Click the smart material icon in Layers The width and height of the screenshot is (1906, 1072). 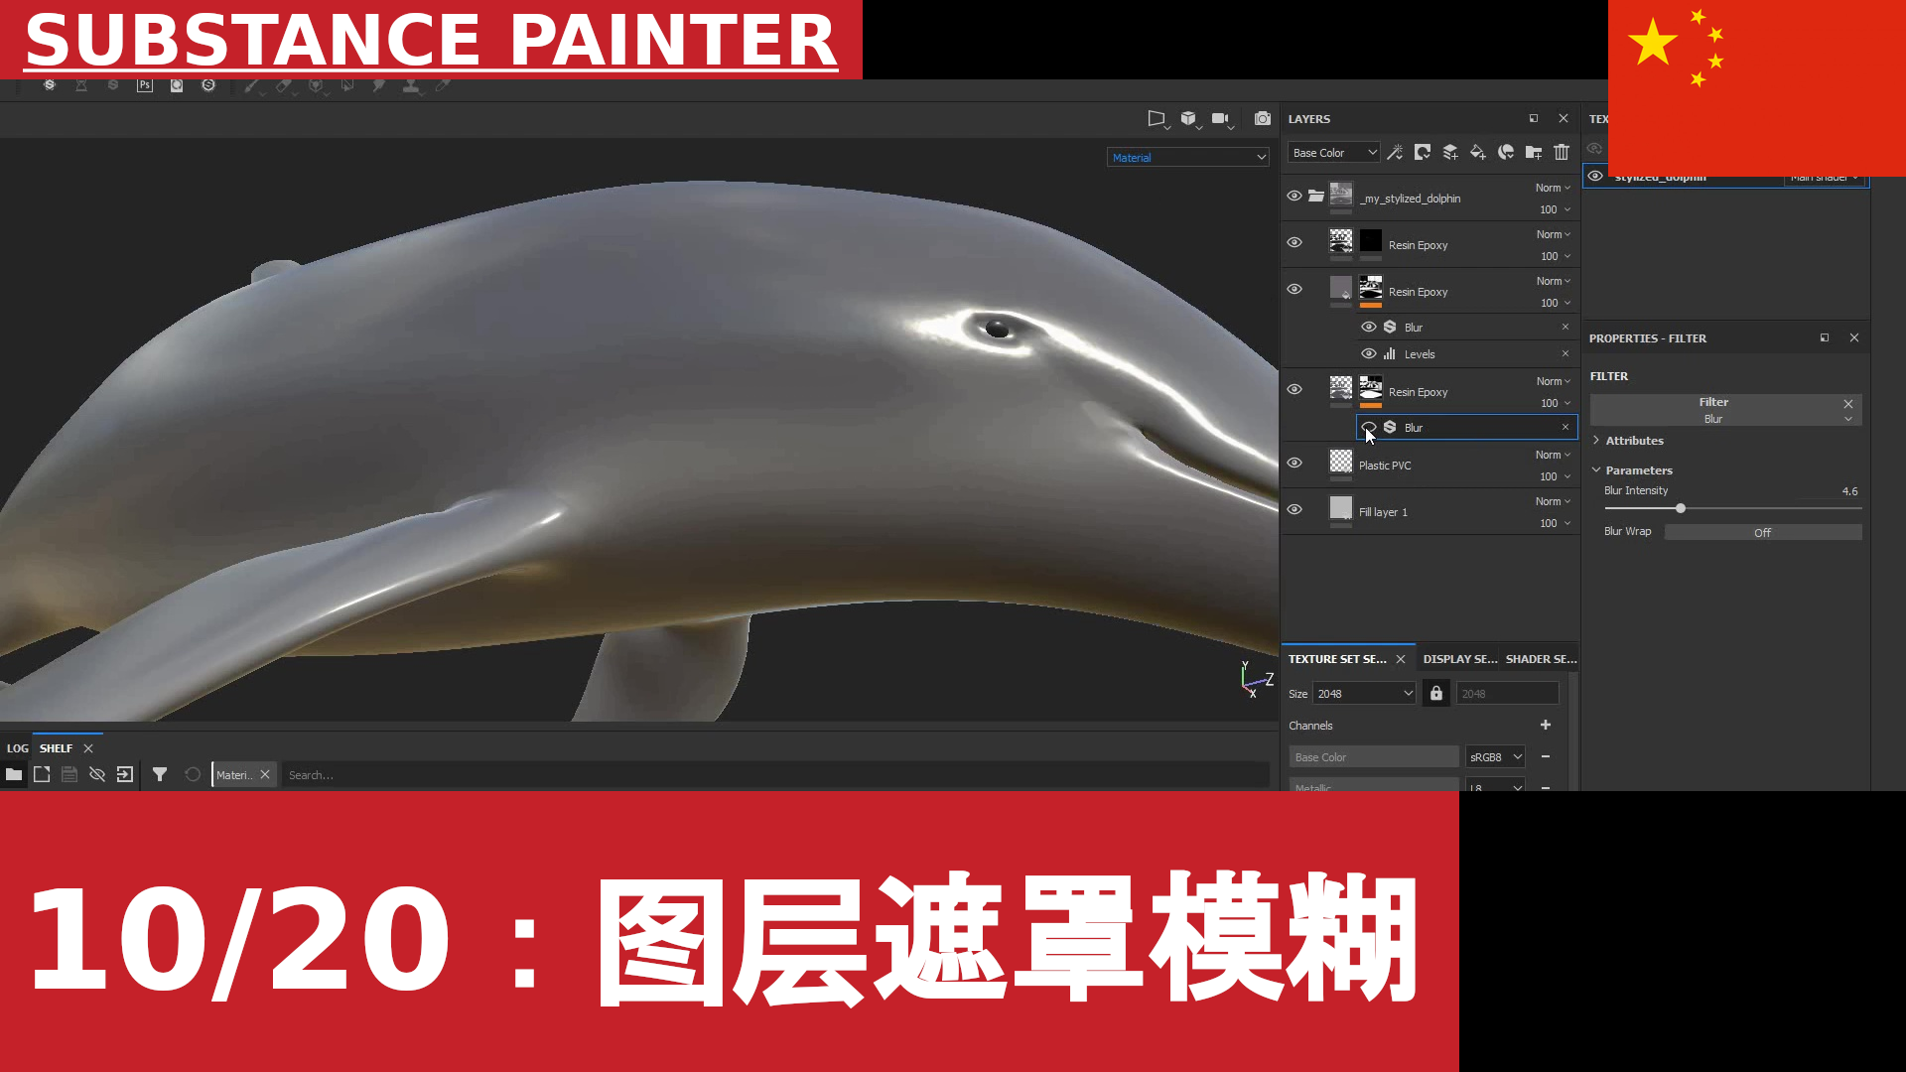pyautogui.click(x=1506, y=152)
